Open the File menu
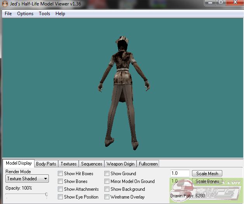Screen dimensions: 244x204 (x=8, y=14)
